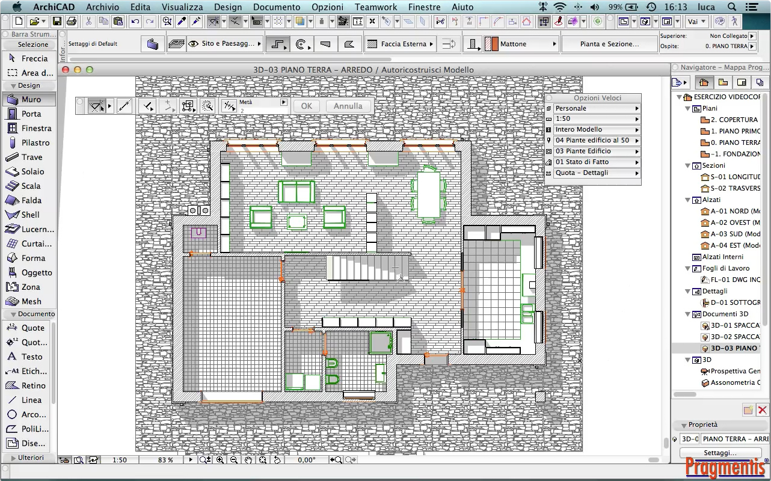
Task: Select the Porta door tool
Action: pos(31,114)
